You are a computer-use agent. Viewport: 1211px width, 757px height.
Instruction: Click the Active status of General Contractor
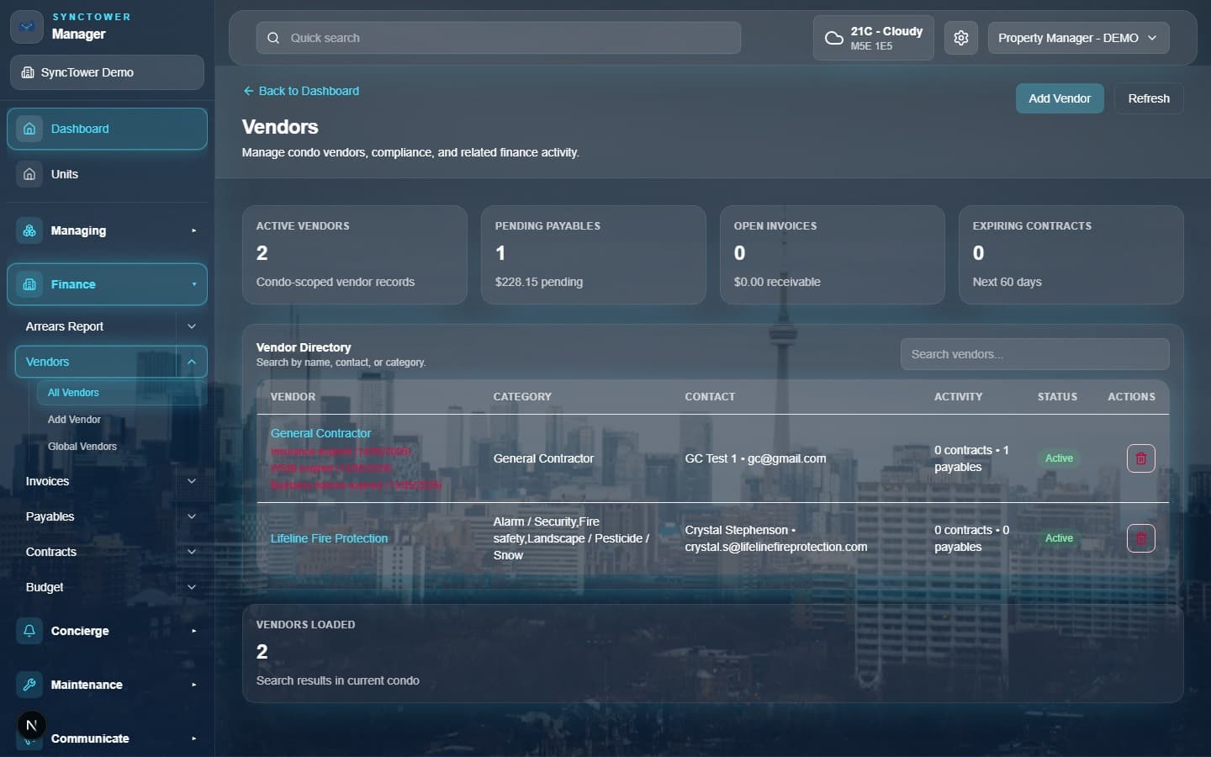[1059, 458]
